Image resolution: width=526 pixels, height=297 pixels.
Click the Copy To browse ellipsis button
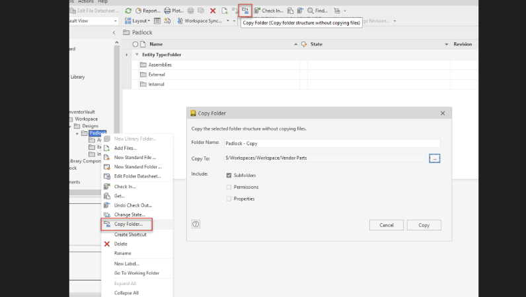tap(434, 158)
